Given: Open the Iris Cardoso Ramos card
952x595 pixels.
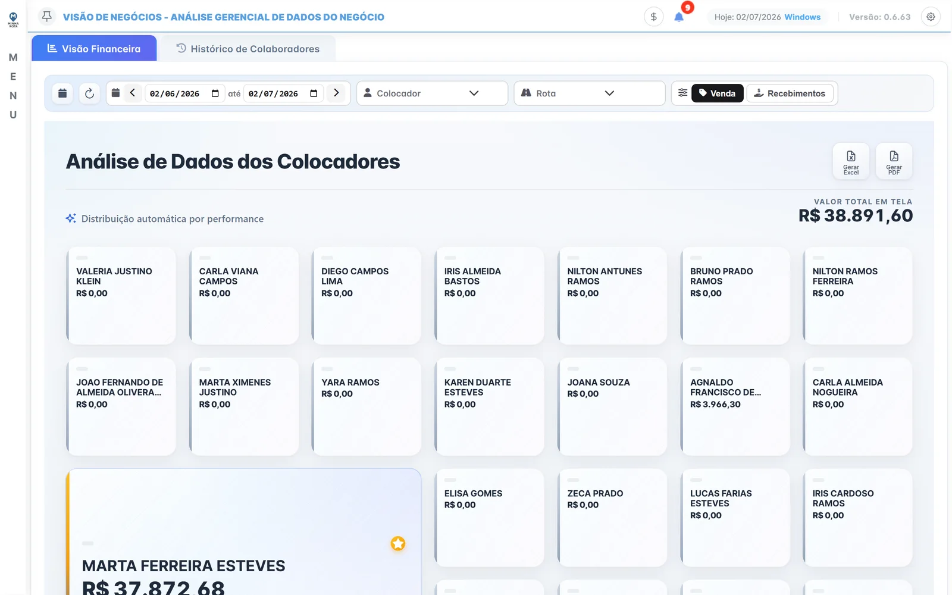Looking at the screenshot, I should [x=857, y=518].
